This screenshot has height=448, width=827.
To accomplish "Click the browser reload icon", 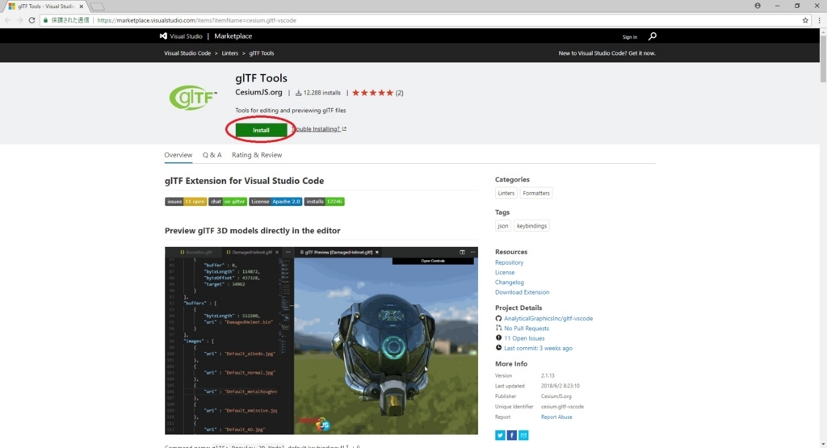I will click(31, 20).
